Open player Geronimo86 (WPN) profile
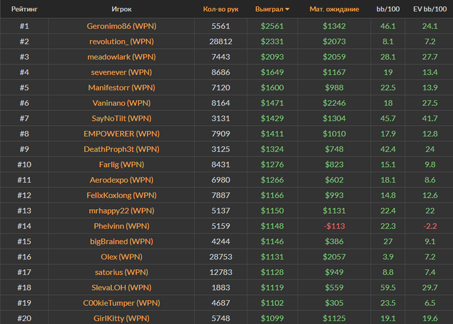 click(x=122, y=26)
